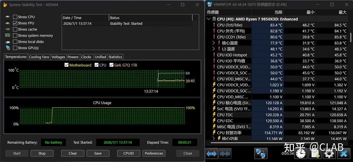The image size is (353, 162).
Task: Collapse the CPU [#0] AMD Ryzen 7 9850X3D group
Action: pyautogui.click(x=209, y=19)
